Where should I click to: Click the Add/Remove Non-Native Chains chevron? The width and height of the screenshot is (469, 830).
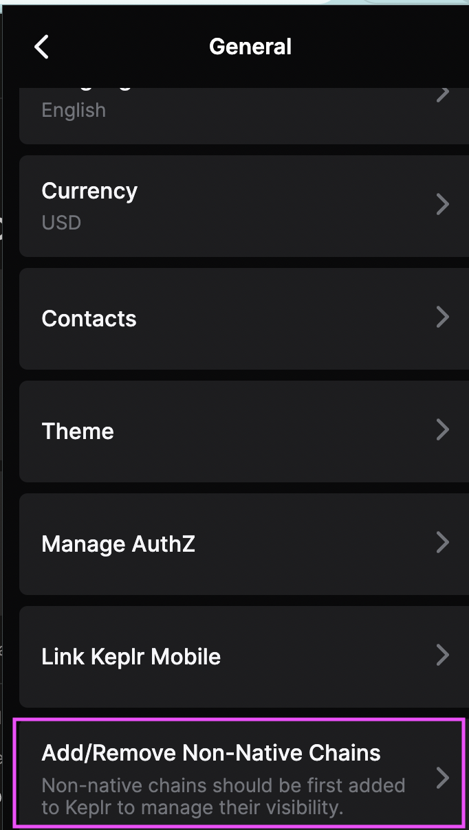pos(443,777)
